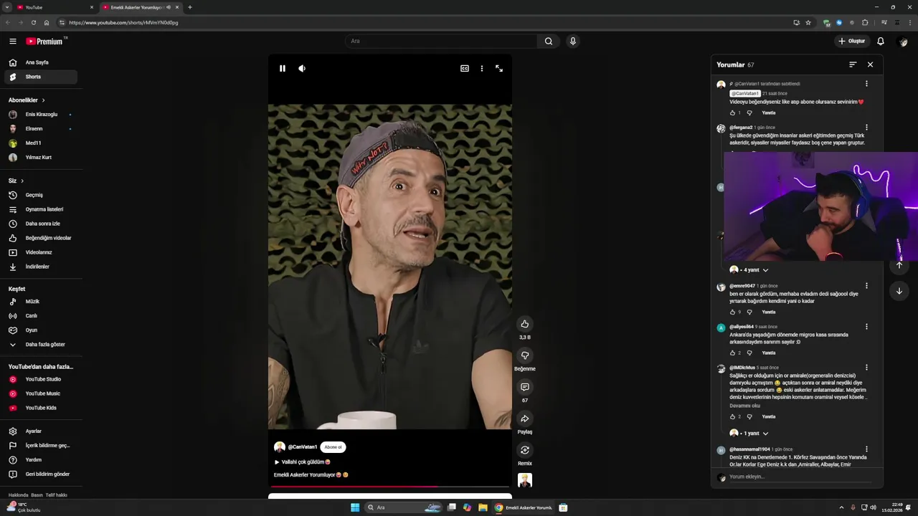Close the Yorumlar comments panel

(x=870, y=64)
